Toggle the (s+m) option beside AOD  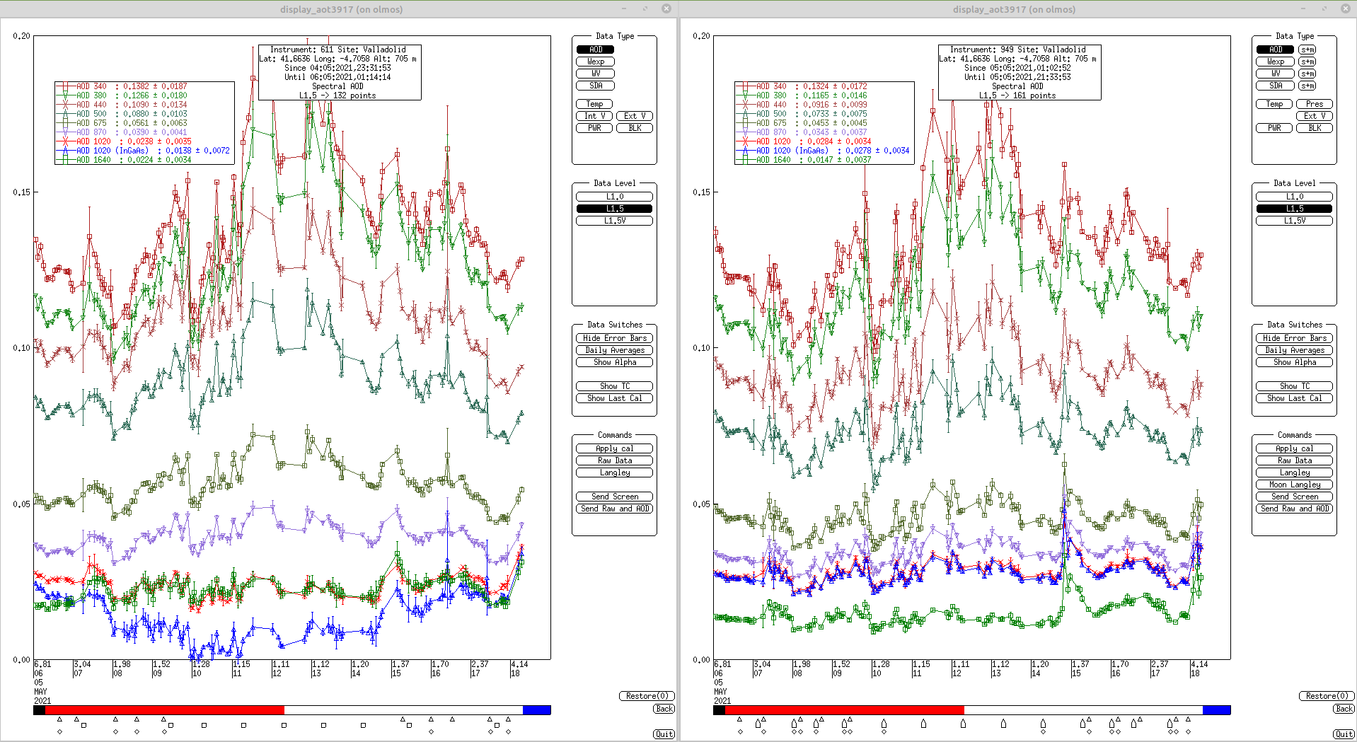point(1307,50)
